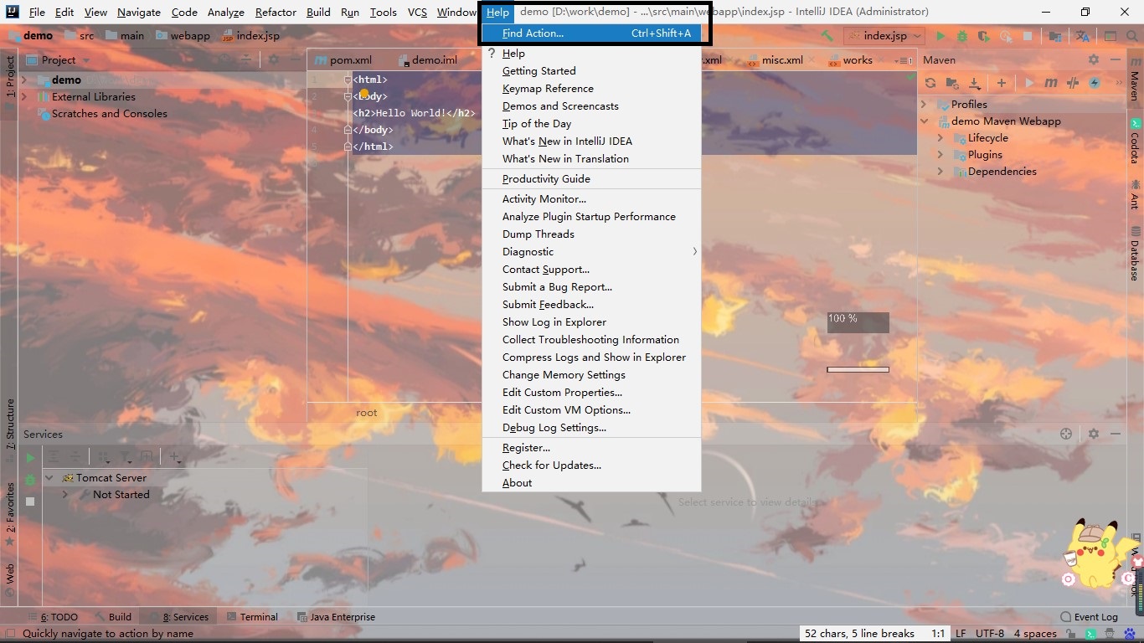Click the green hammer Build Project icon
Screen dimensions: 1144x643
[827, 36]
